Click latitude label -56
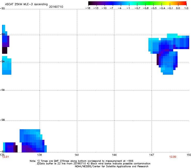 pyautogui.click(x=2, y=90)
